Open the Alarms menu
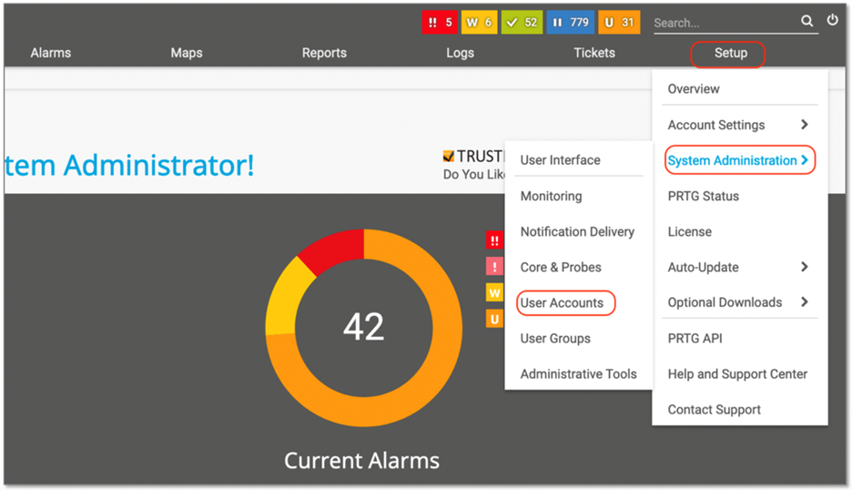The height and width of the screenshot is (490, 852). pos(51,53)
